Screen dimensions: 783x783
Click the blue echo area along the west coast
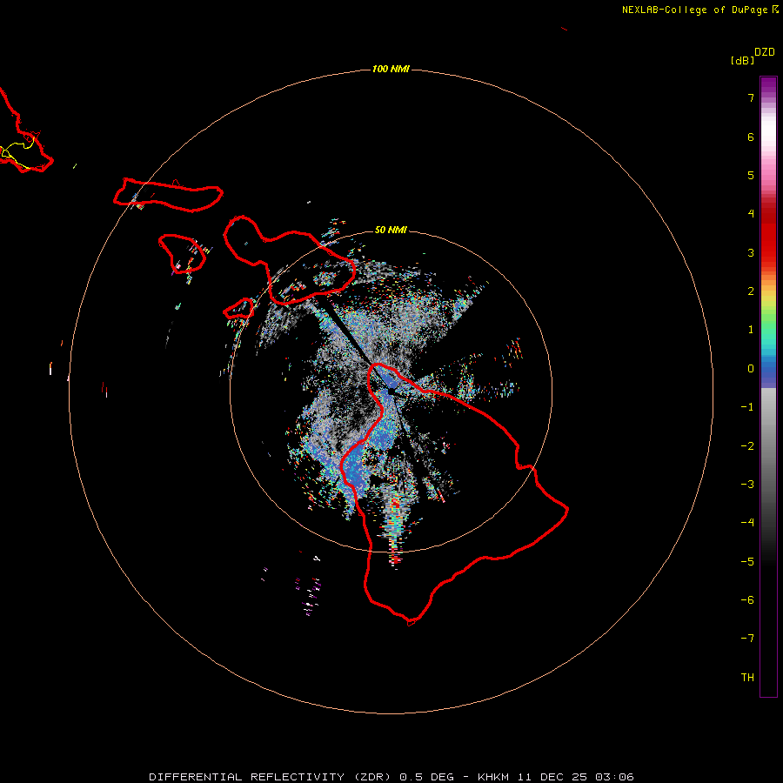pyautogui.click(x=356, y=467)
